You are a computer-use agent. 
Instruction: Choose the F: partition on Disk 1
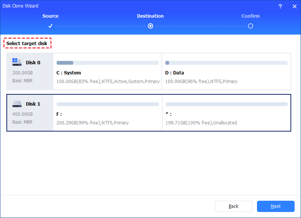tap(107, 117)
